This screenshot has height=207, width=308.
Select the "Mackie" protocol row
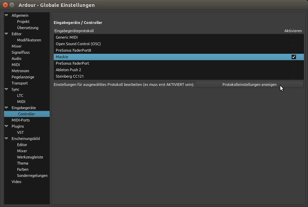click(x=179, y=57)
